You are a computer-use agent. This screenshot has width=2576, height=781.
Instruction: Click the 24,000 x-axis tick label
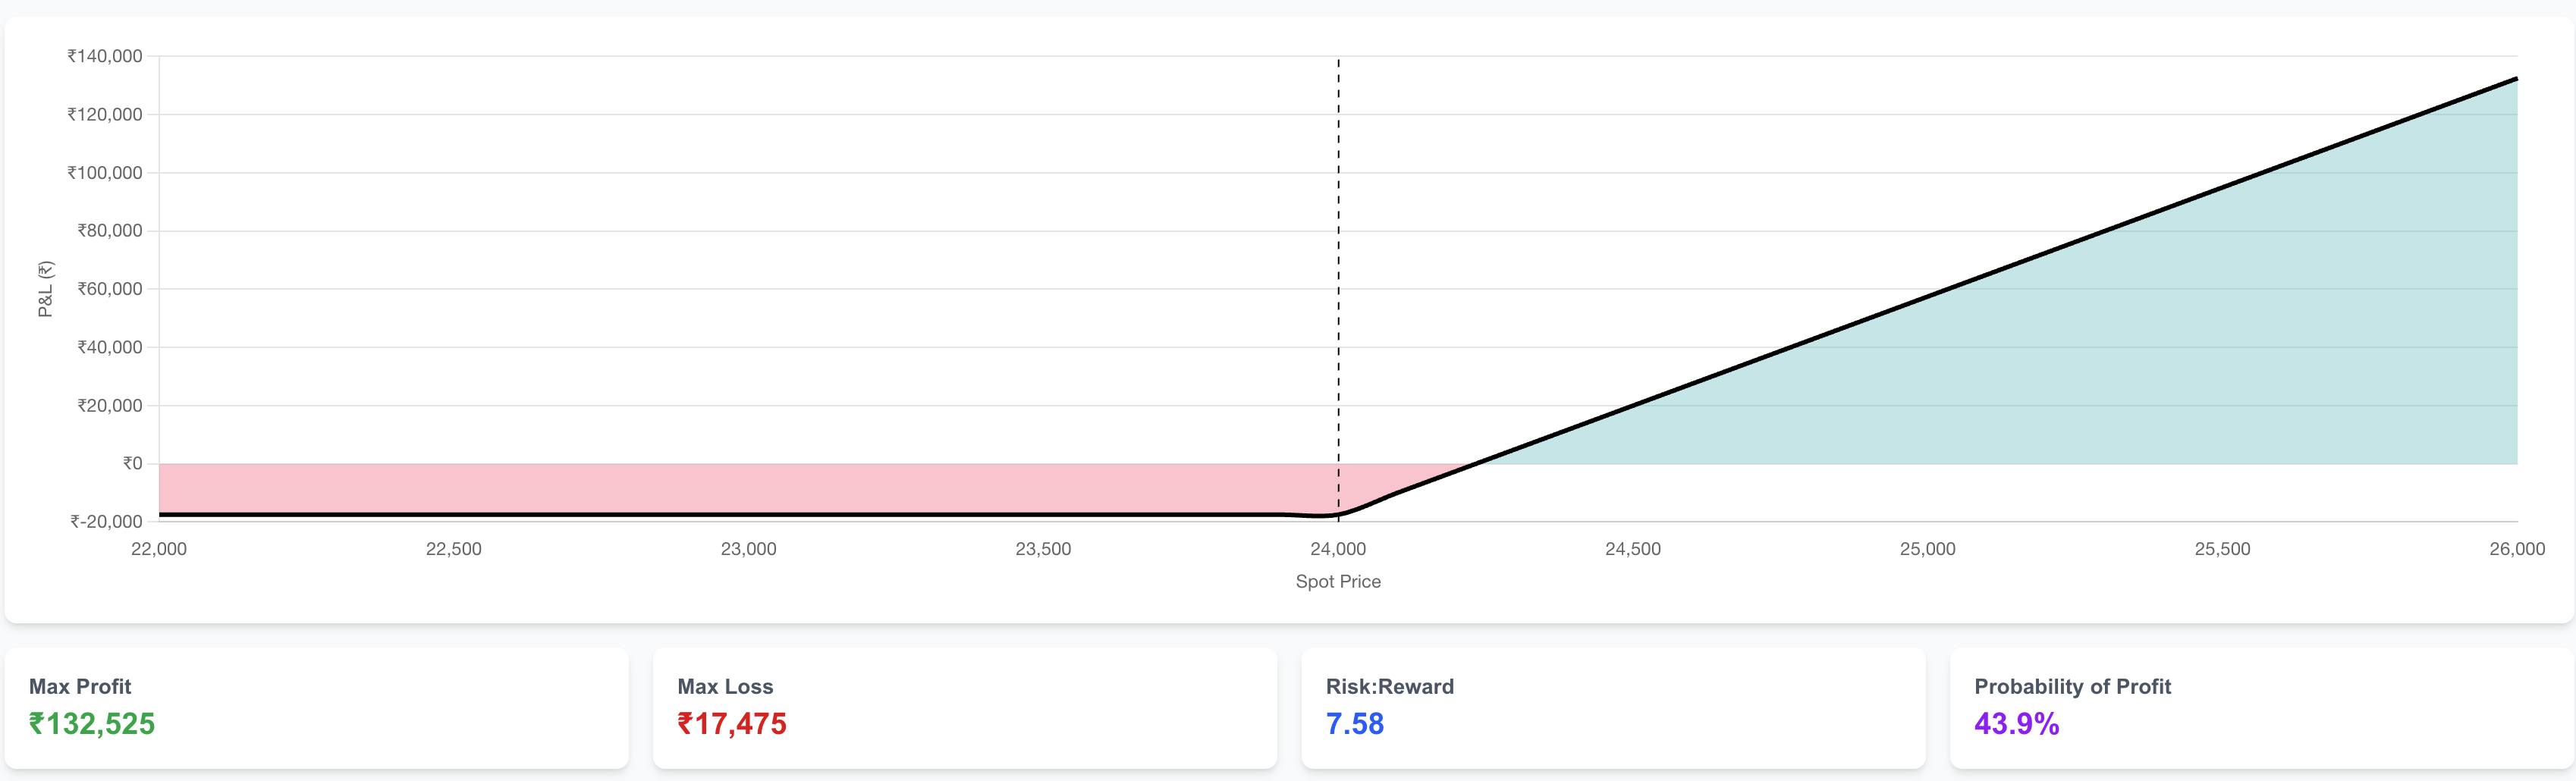(1338, 549)
